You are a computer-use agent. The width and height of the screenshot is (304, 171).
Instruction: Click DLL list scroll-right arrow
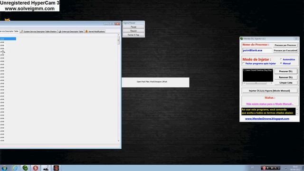tap(272, 83)
